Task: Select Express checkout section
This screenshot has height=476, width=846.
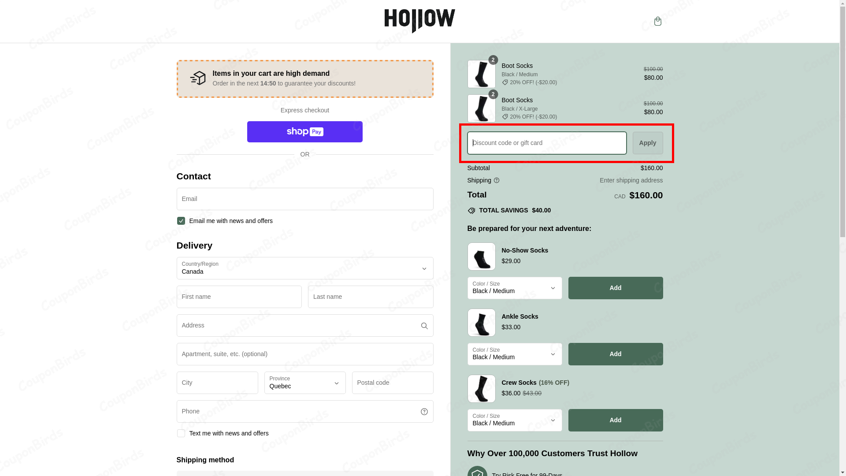Action: pyautogui.click(x=304, y=110)
